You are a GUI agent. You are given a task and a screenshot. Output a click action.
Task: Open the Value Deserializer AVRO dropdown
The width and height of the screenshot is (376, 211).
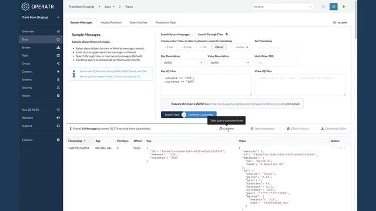230,63
